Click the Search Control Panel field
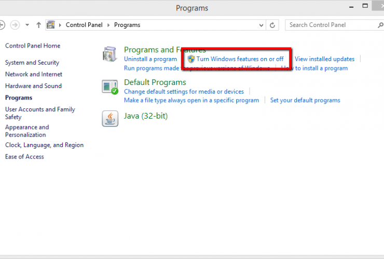 [x=332, y=25]
